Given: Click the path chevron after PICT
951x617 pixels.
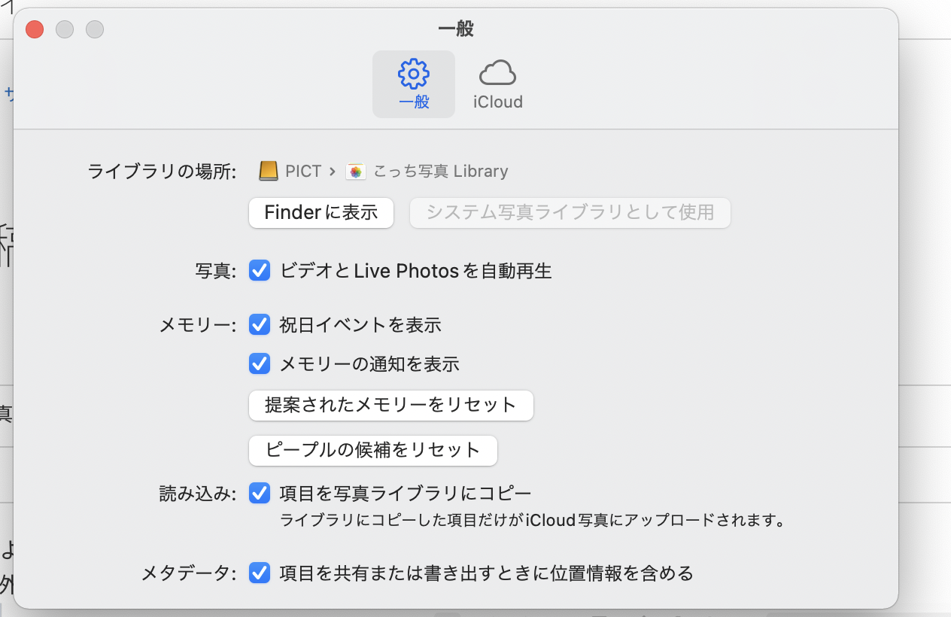Looking at the screenshot, I should point(332,172).
